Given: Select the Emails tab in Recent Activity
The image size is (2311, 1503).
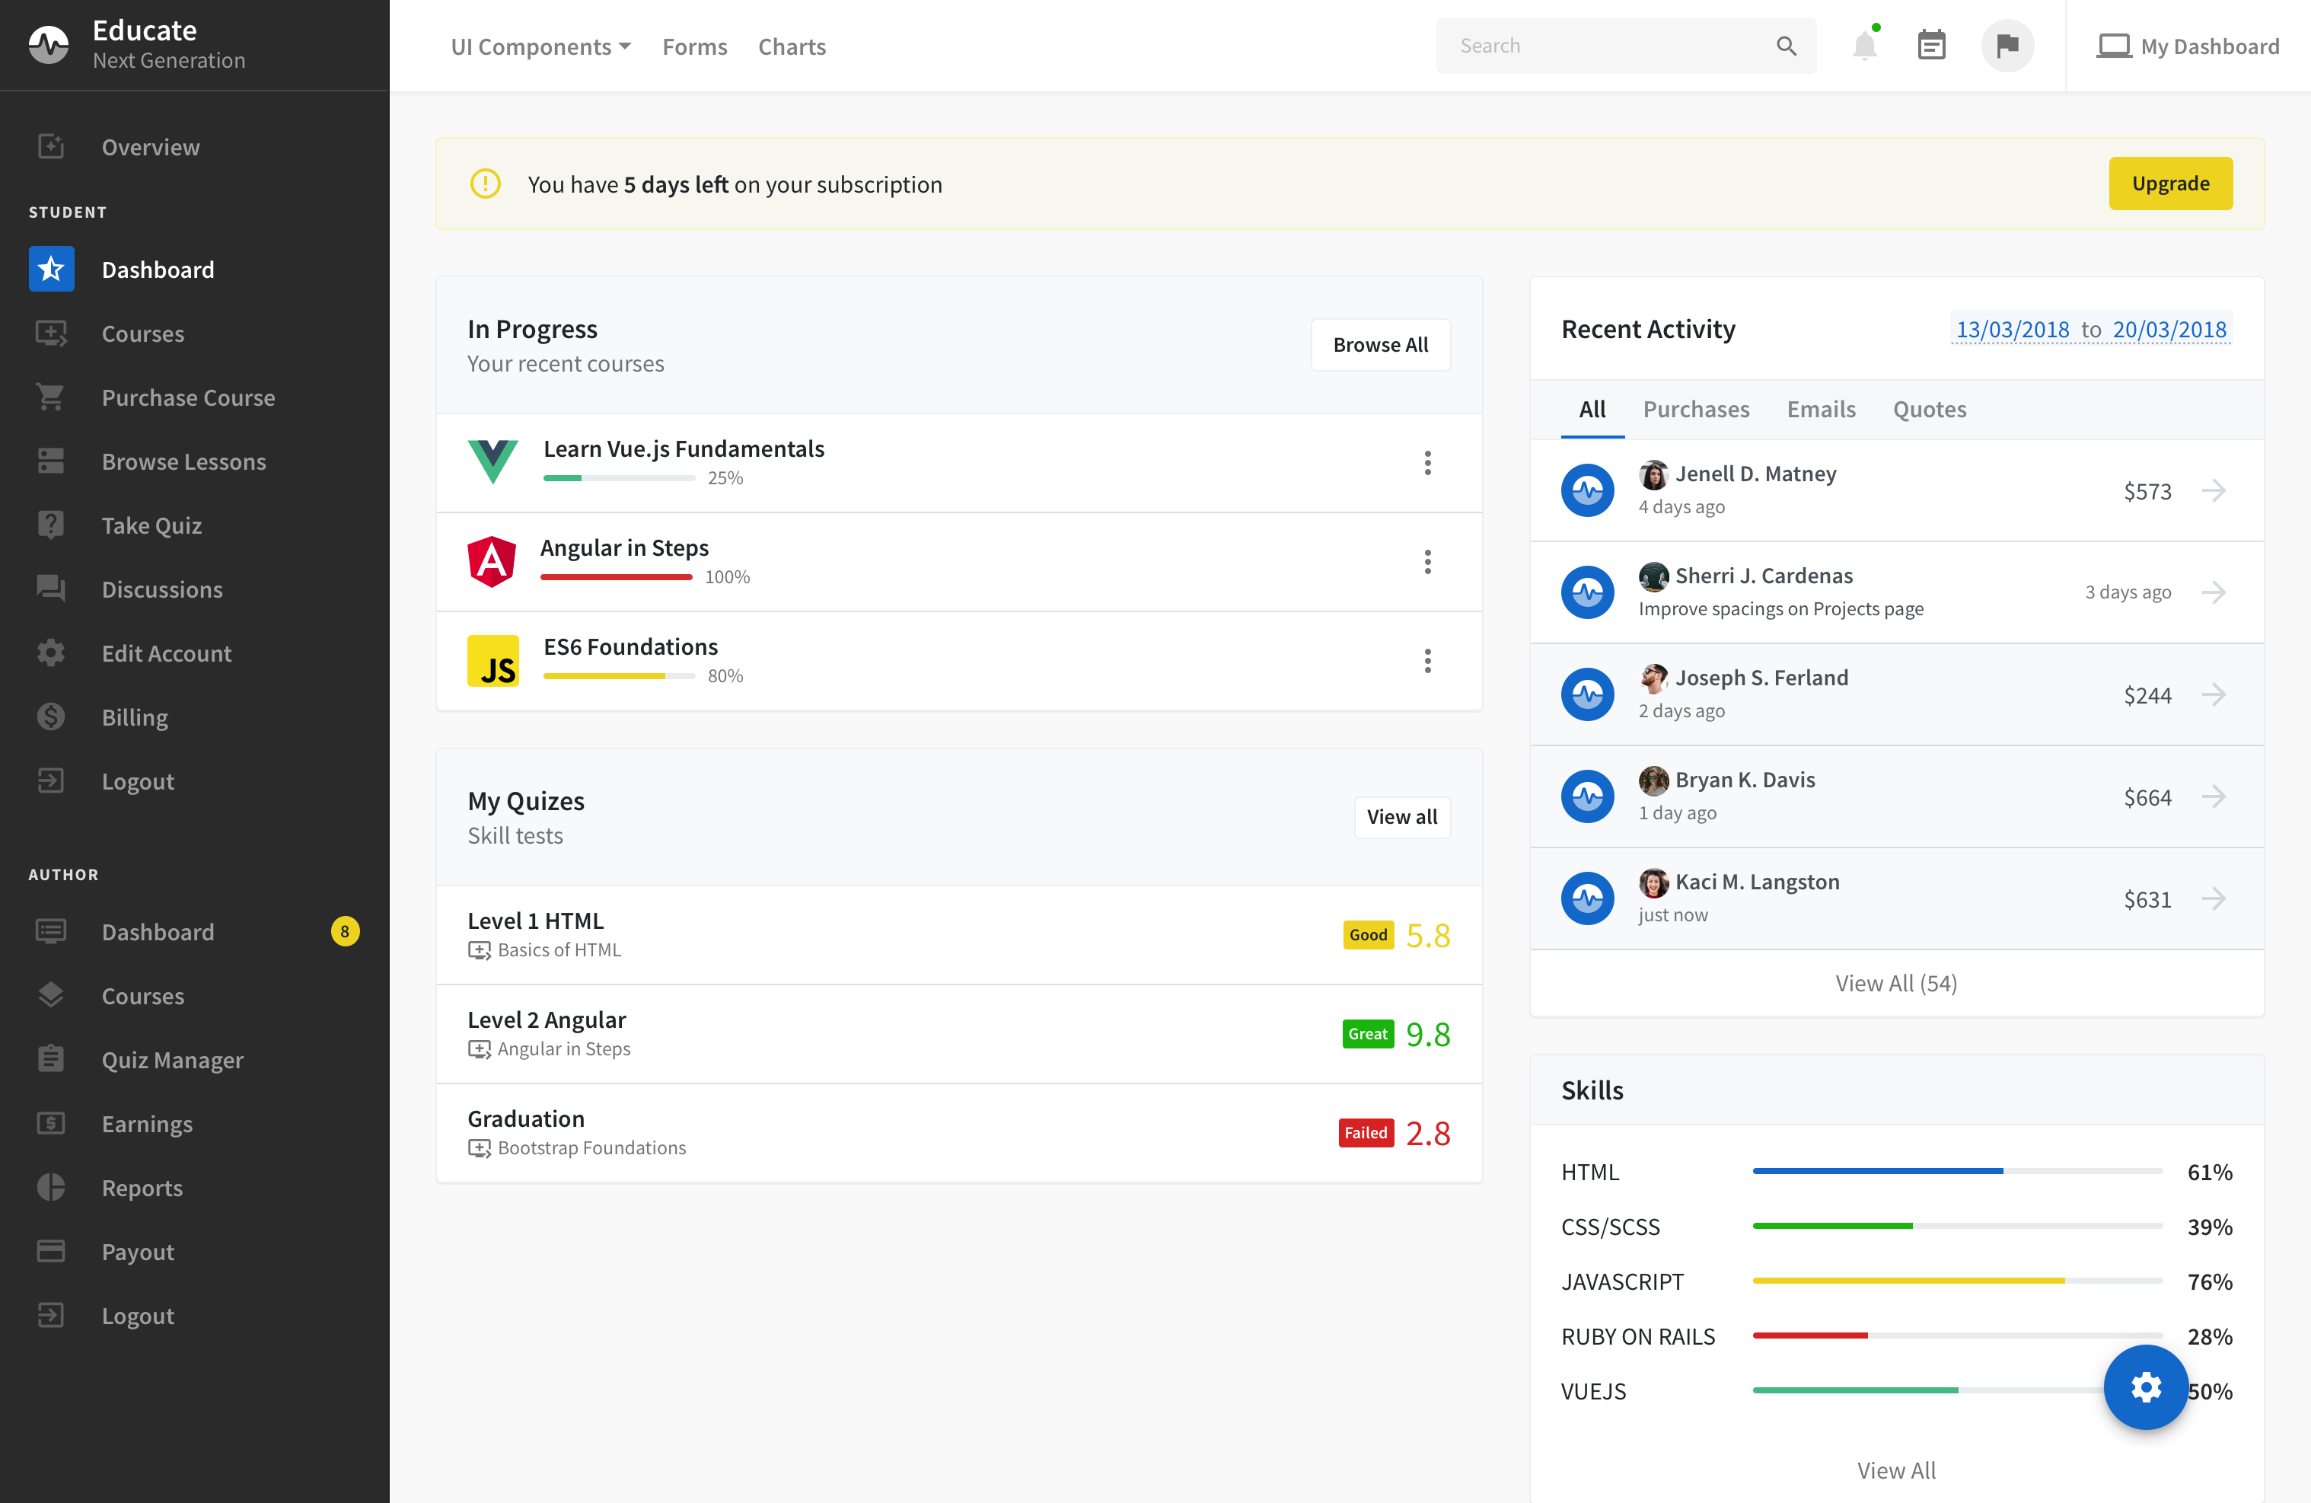Looking at the screenshot, I should point(1821,409).
